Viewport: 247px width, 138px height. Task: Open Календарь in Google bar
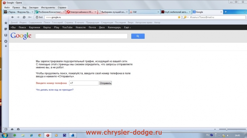pyautogui.click(x=114, y=27)
